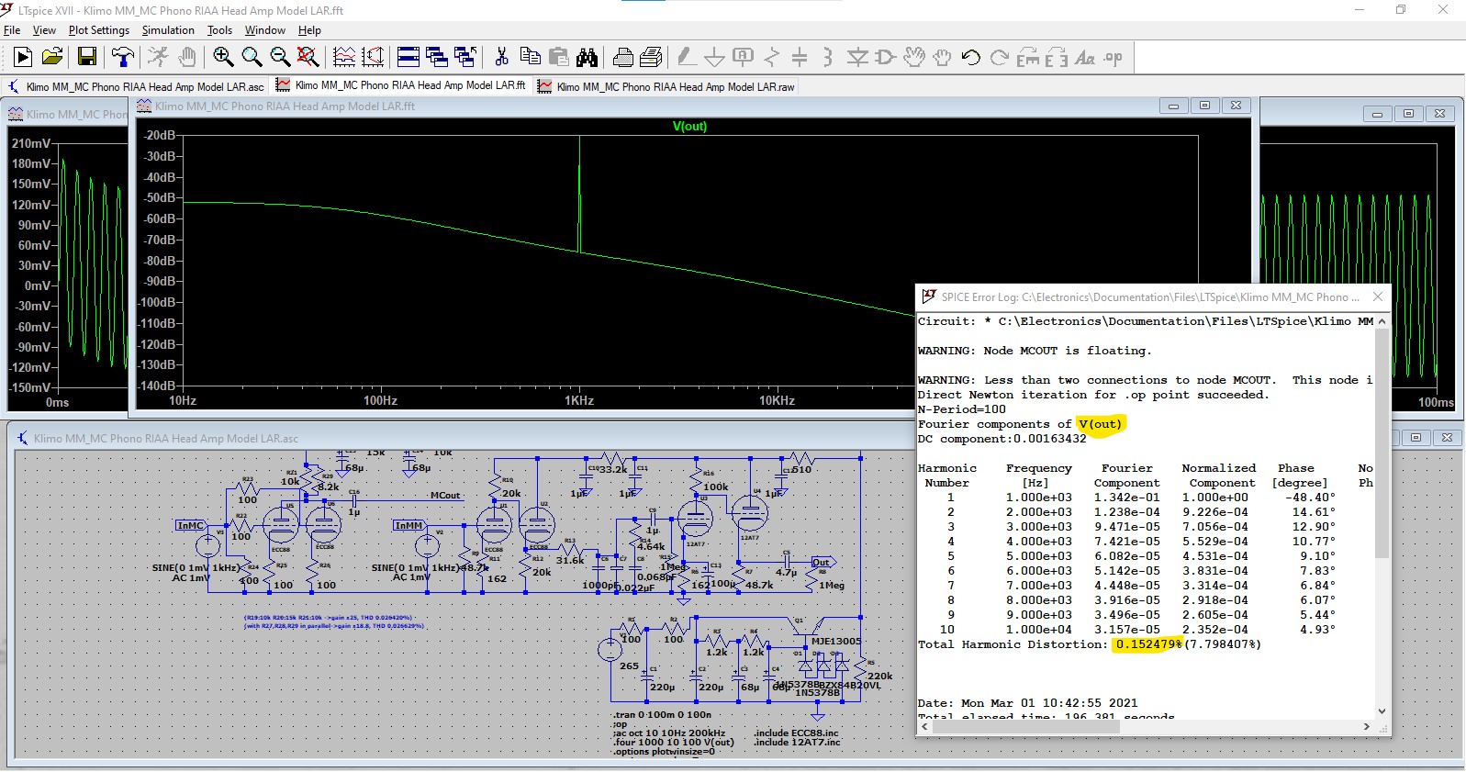
Task: Click the '.four 1000 10 100 V(out)' directive
Action: click(x=674, y=742)
